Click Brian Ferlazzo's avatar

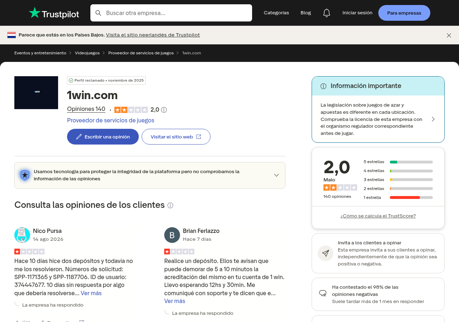[x=172, y=235]
